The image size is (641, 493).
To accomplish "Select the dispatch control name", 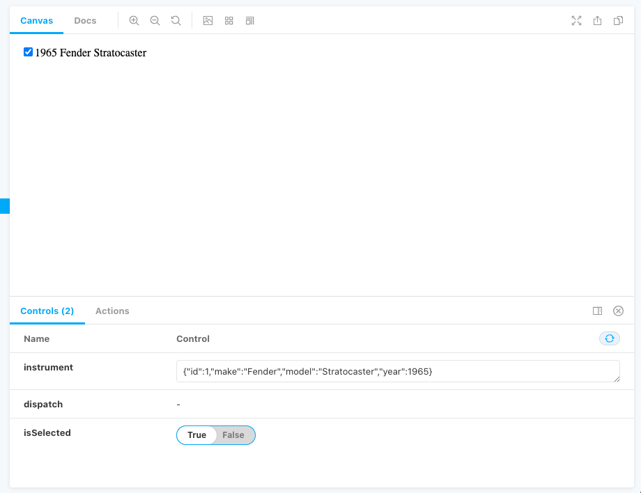I will pyautogui.click(x=43, y=405).
